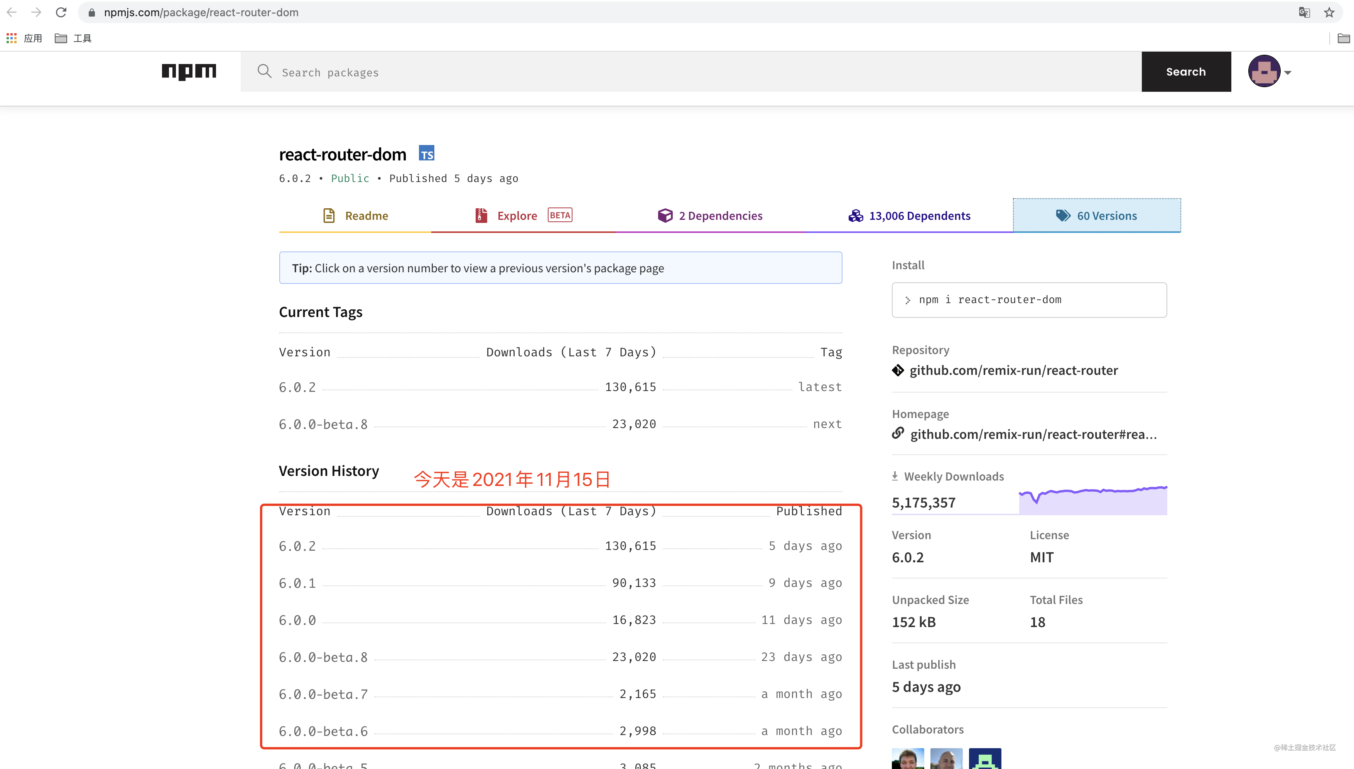The height and width of the screenshot is (769, 1354).
Task: Open version 6.0.0-beta.7 in Version History
Action: pos(323,694)
